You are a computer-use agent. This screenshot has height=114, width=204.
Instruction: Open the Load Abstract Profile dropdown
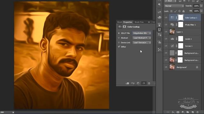[x=142, y=38]
